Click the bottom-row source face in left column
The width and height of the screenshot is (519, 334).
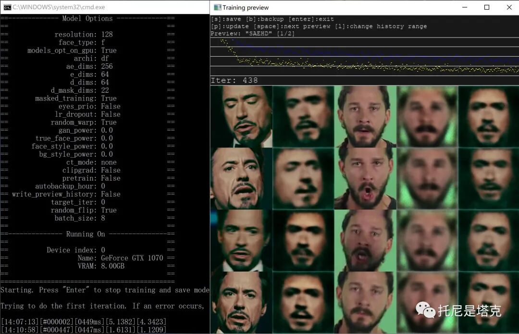point(241,303)
